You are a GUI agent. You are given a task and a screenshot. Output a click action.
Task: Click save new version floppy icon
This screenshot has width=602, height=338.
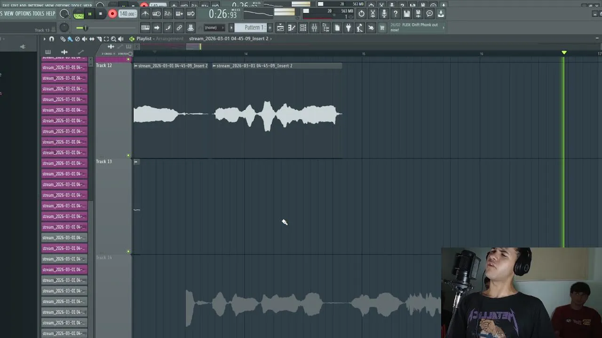click(418, 14)
